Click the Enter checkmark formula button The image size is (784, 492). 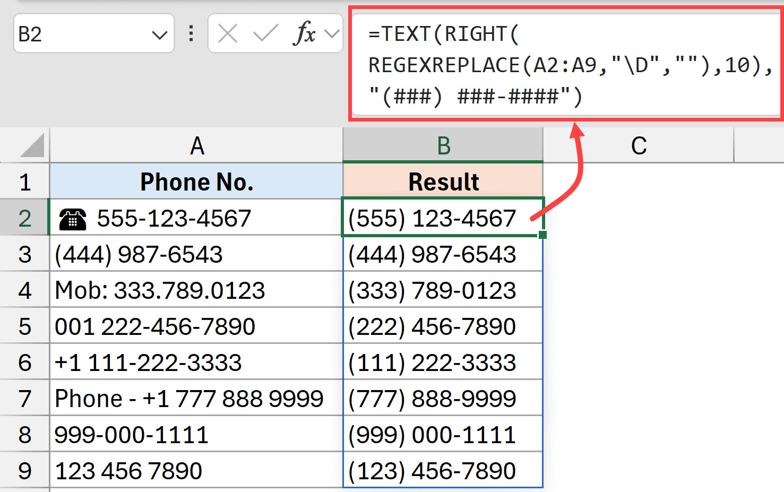[265, 34]
